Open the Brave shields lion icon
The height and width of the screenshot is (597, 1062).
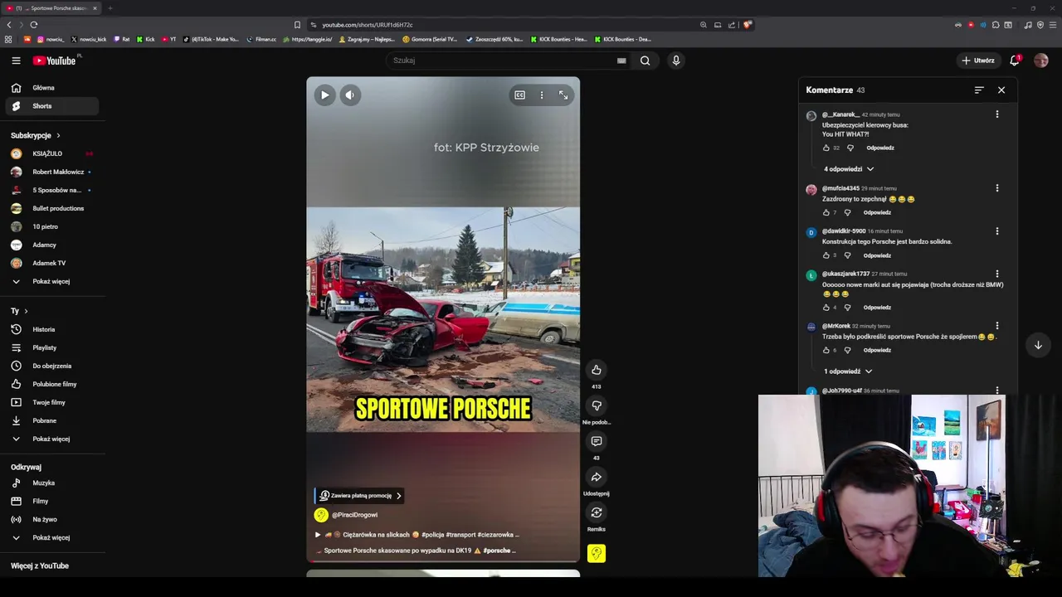click(748, 25)
